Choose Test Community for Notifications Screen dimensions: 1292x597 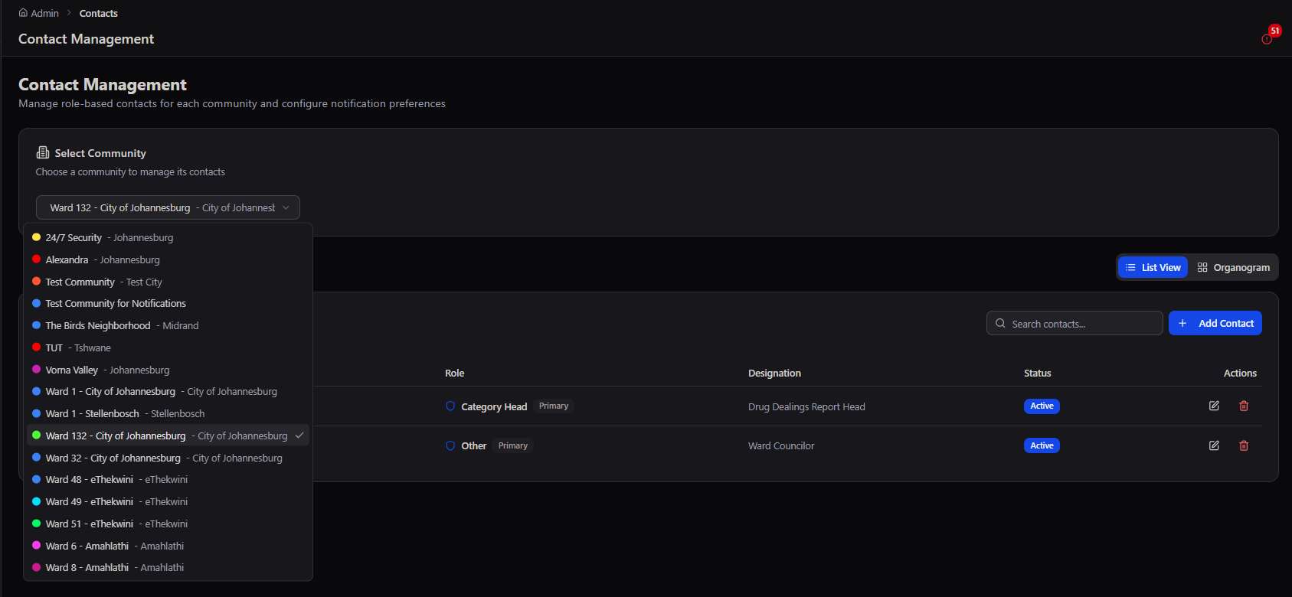point(168,304)
